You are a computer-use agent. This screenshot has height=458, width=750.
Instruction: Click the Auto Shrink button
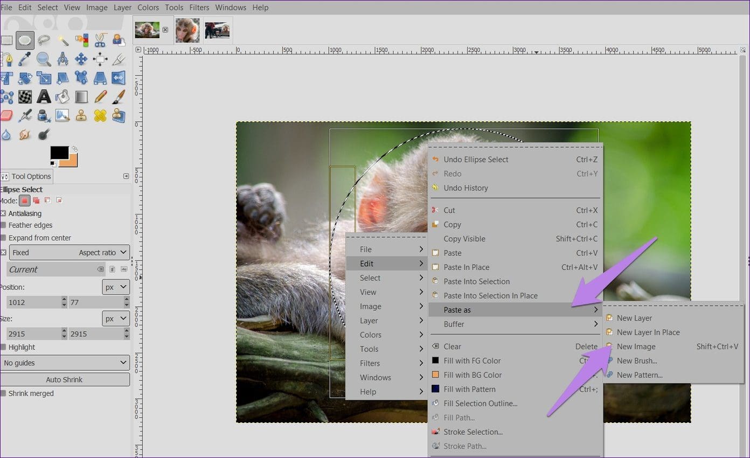[65, 379]
